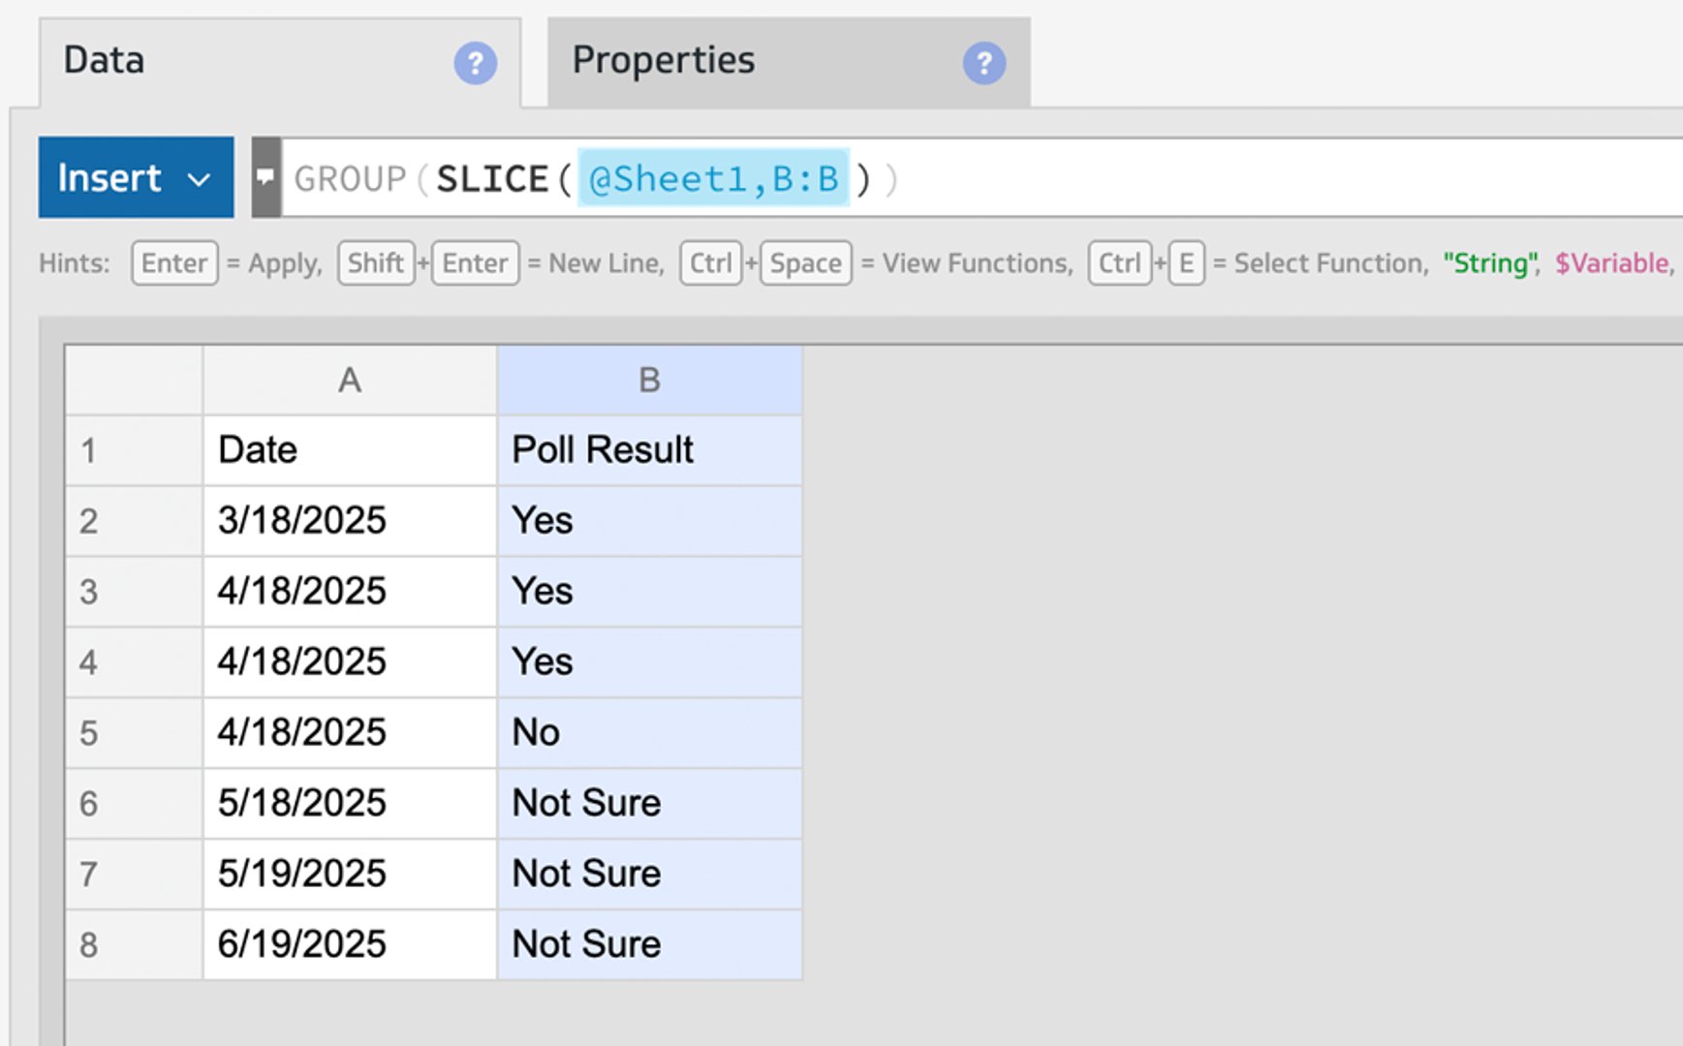1683x1046 pixels.
Task: Click the comment icon beside formula bar
Action: (265, 177)
